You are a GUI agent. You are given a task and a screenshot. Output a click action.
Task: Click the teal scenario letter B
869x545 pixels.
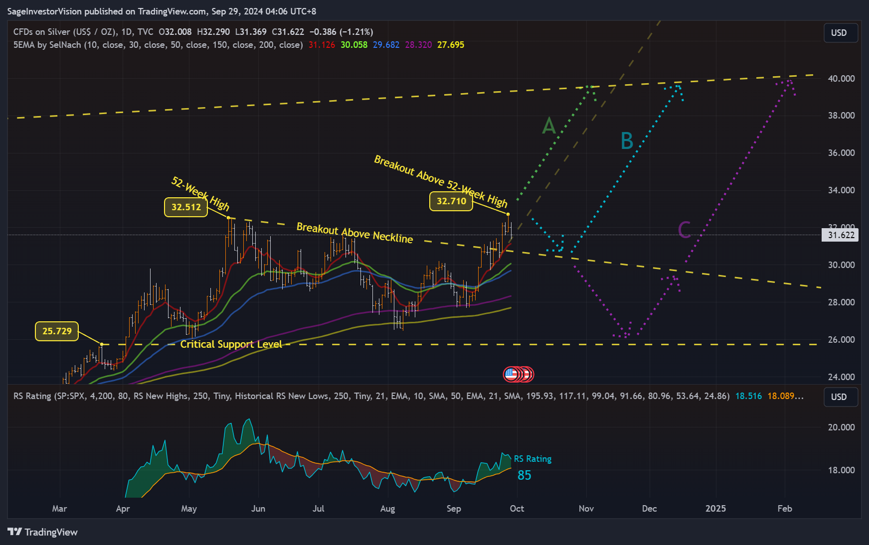[x=627, y=141]
